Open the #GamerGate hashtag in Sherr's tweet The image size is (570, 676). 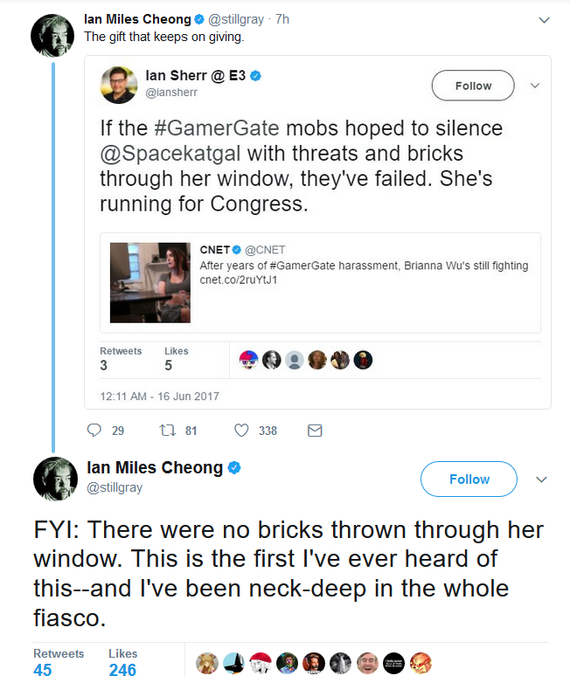[x=217, y=128]
